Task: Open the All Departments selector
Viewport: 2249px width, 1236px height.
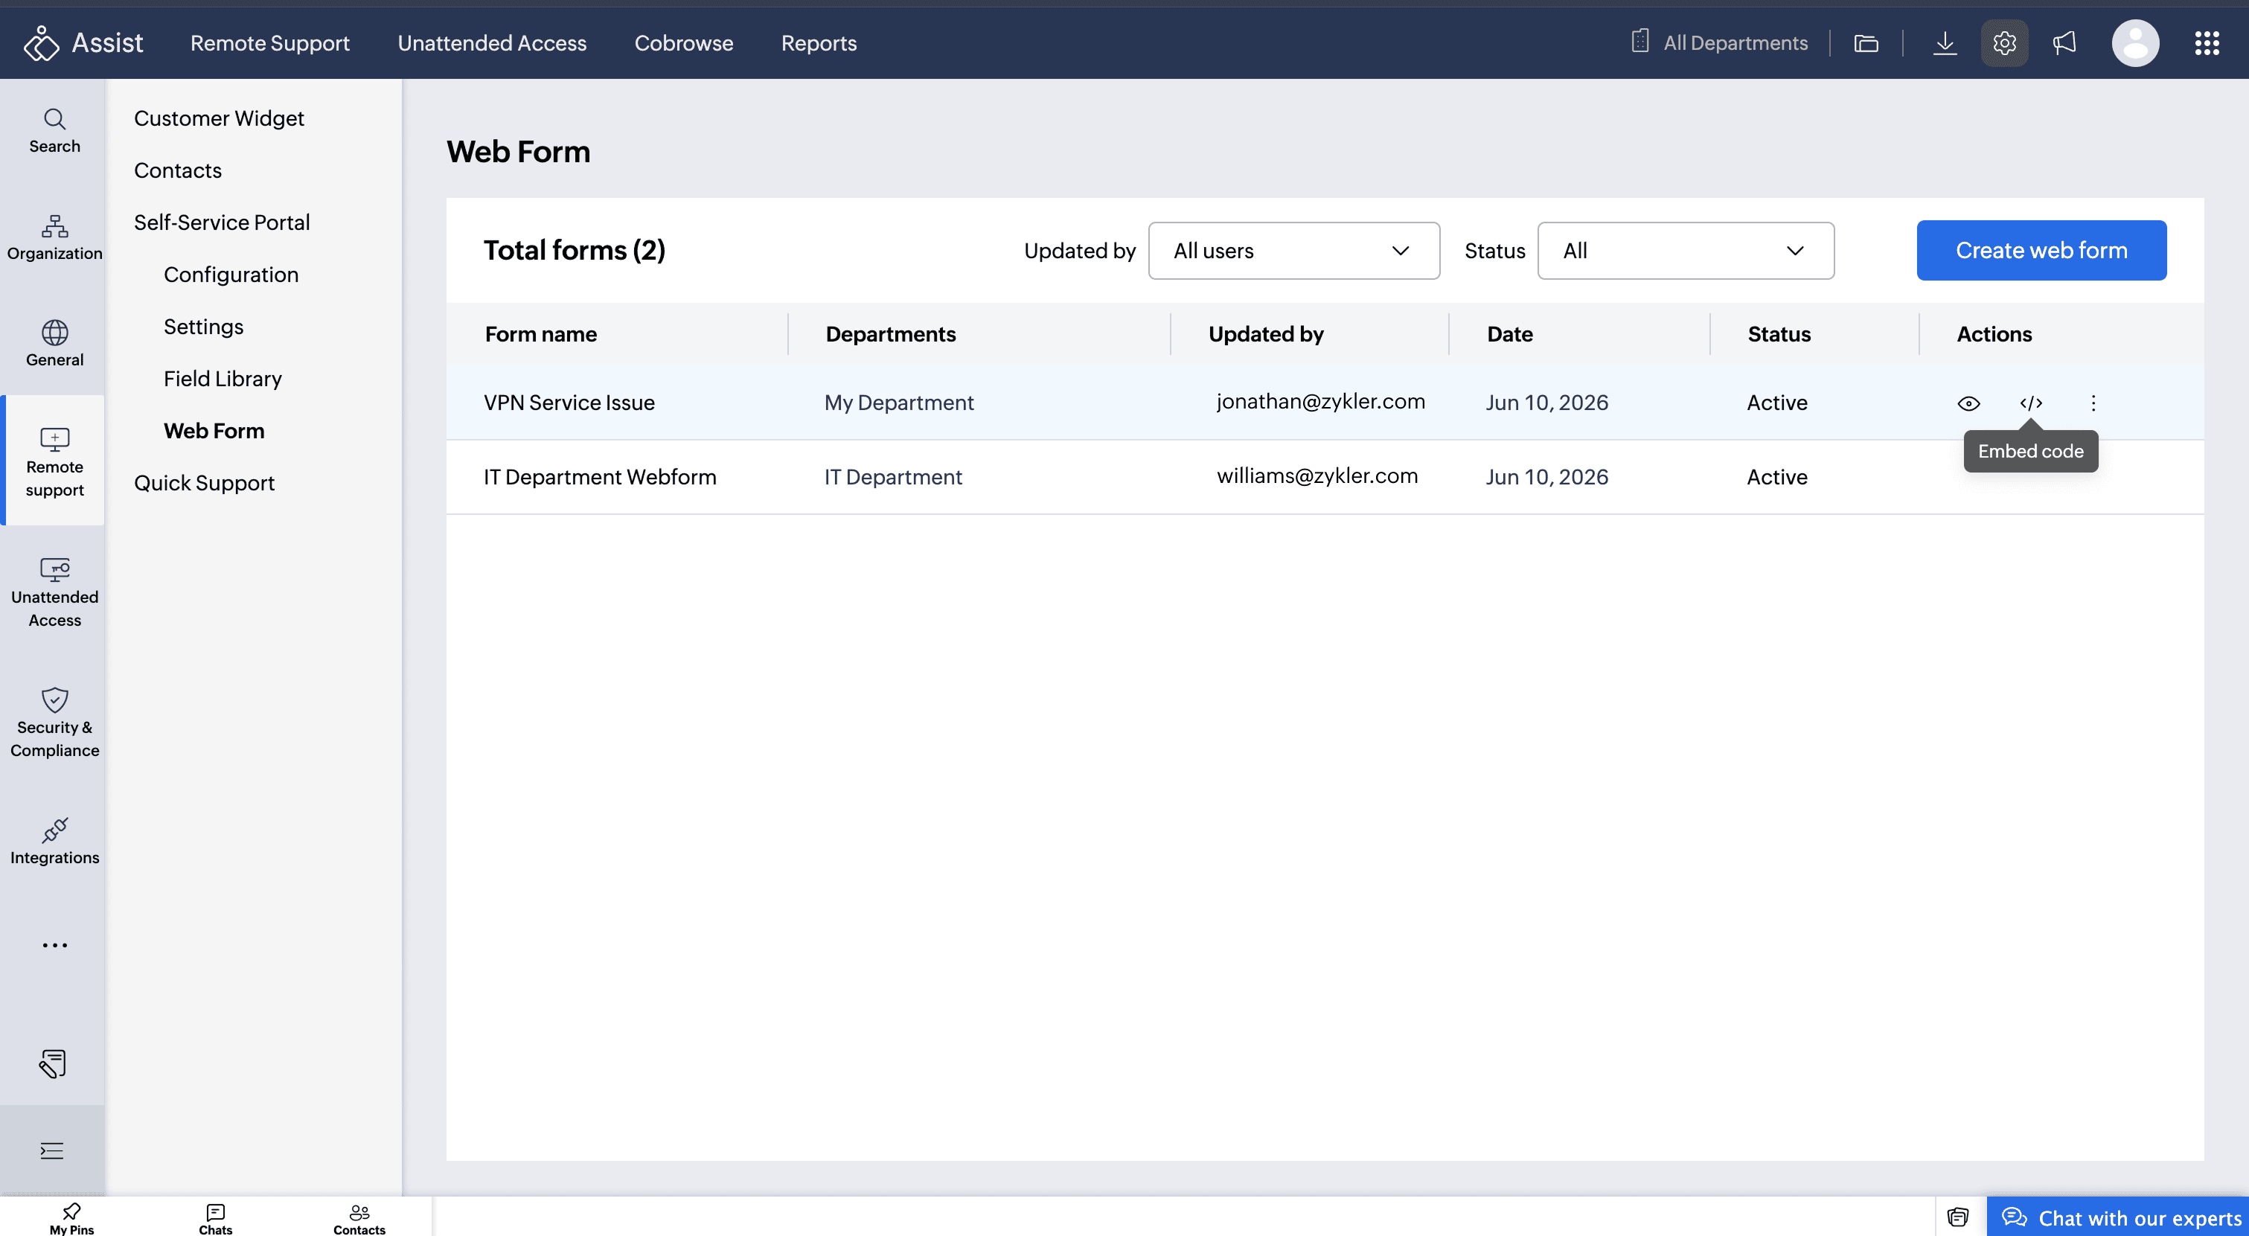Action: [1718, 42]
